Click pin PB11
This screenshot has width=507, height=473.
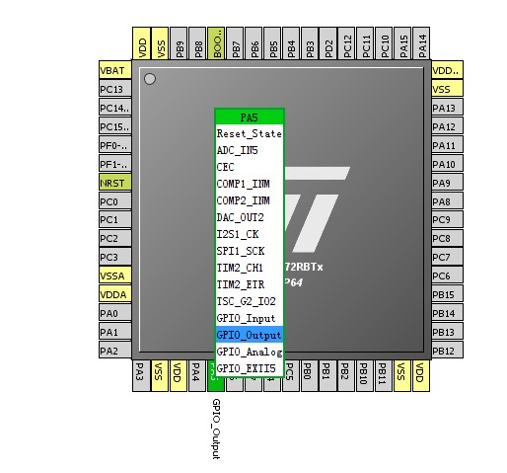(x=383, y=375)
